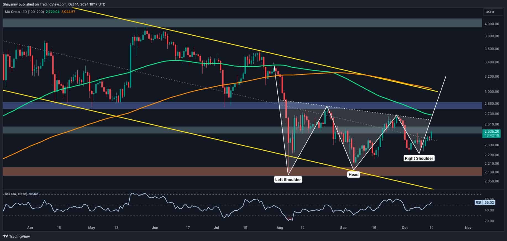Image resolution: width=507 pixels, height=241 pixels.
Task: Click the TradingView logo icon
Action: coord(6,236)
